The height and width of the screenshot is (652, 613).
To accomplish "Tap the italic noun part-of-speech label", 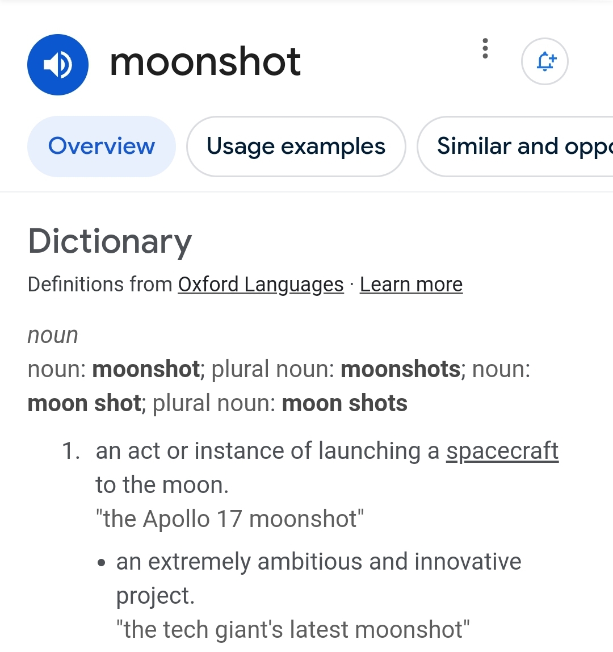I will tap(53, 335).
